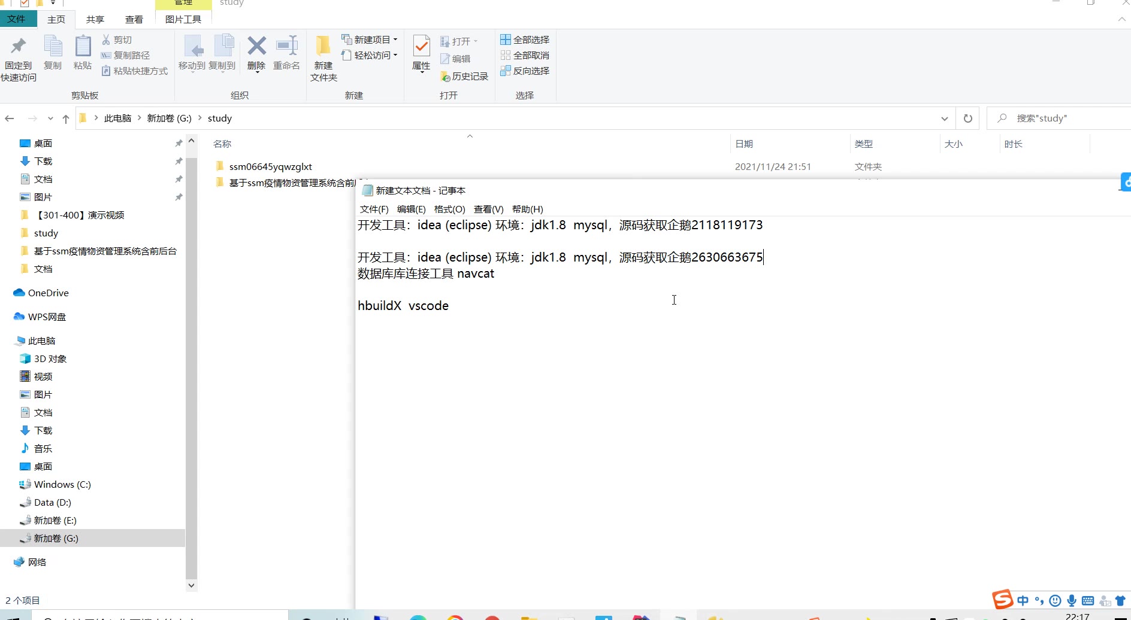
Task: Click the Rename ribbon icon
Action: pos(286,53)
